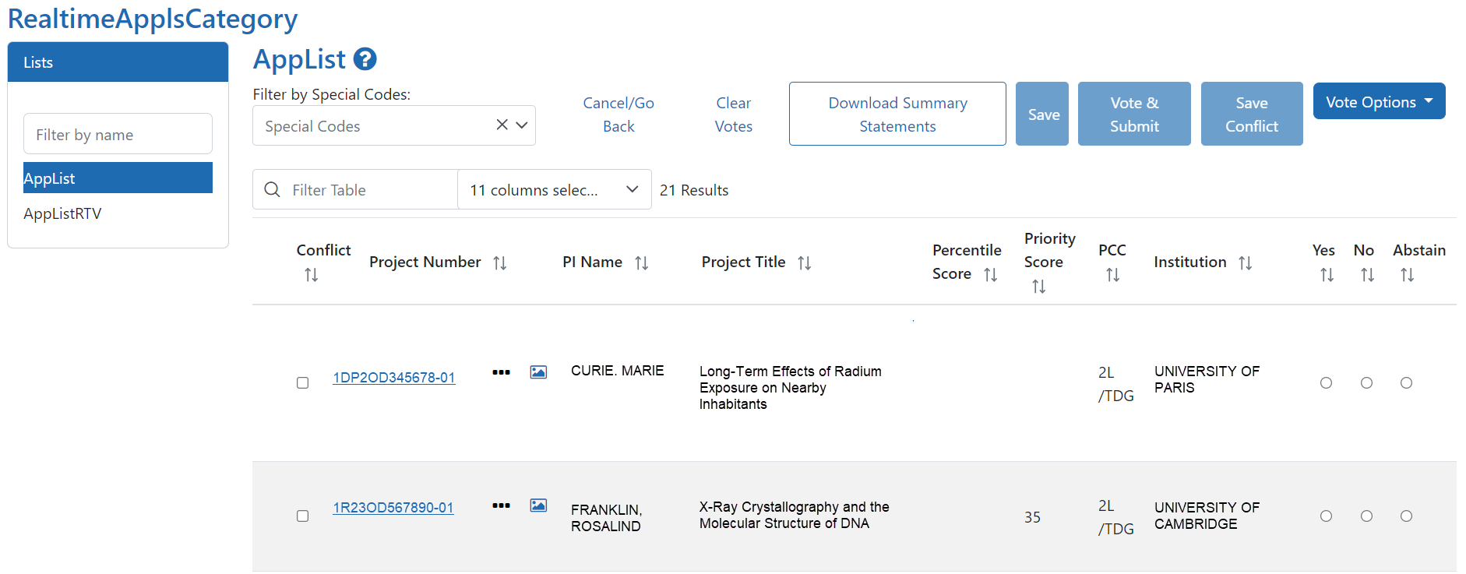Select Yes vote for Curie's application
Screen dimensions: 1466x574
(1326, 383)
